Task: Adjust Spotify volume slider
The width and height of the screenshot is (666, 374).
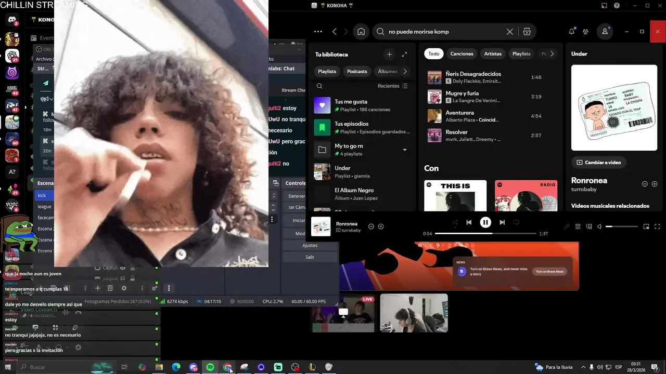Action: pos(622,226)
